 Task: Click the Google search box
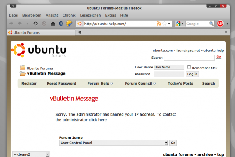tap(197, 24)
